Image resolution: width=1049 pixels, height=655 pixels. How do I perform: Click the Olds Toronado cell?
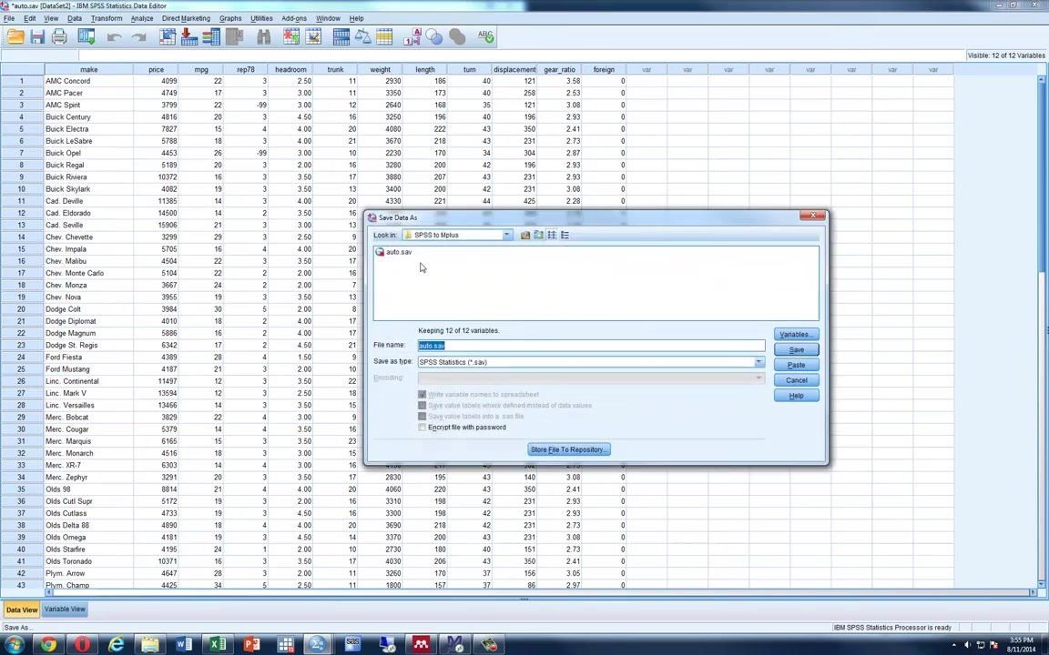[88, 561]
